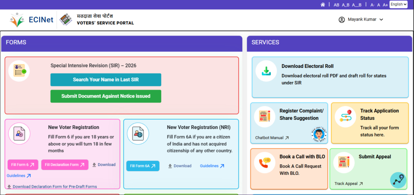
Task: Click the New Voter Registration title text
Action: click(x=74, y=128)
